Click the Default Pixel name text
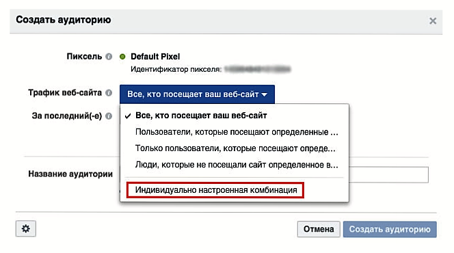Image resolution: width=454 pixels, height=253 pixels. [x=155, y=57]
